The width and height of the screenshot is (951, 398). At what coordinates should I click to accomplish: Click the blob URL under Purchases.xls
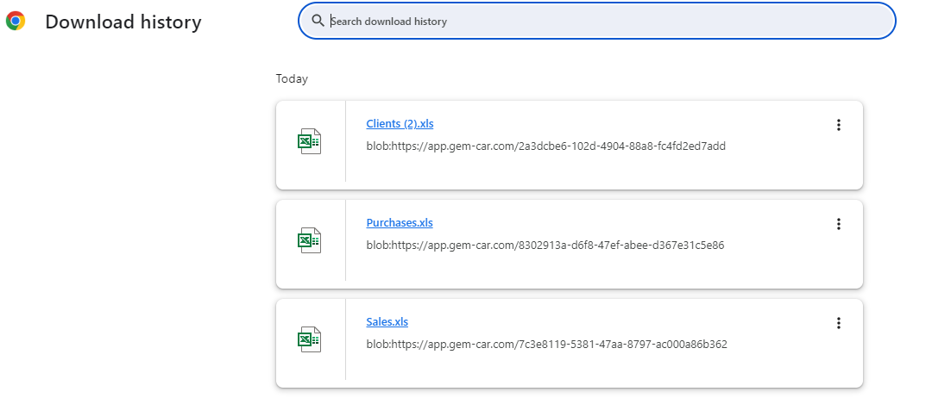[x=545, y=246]
